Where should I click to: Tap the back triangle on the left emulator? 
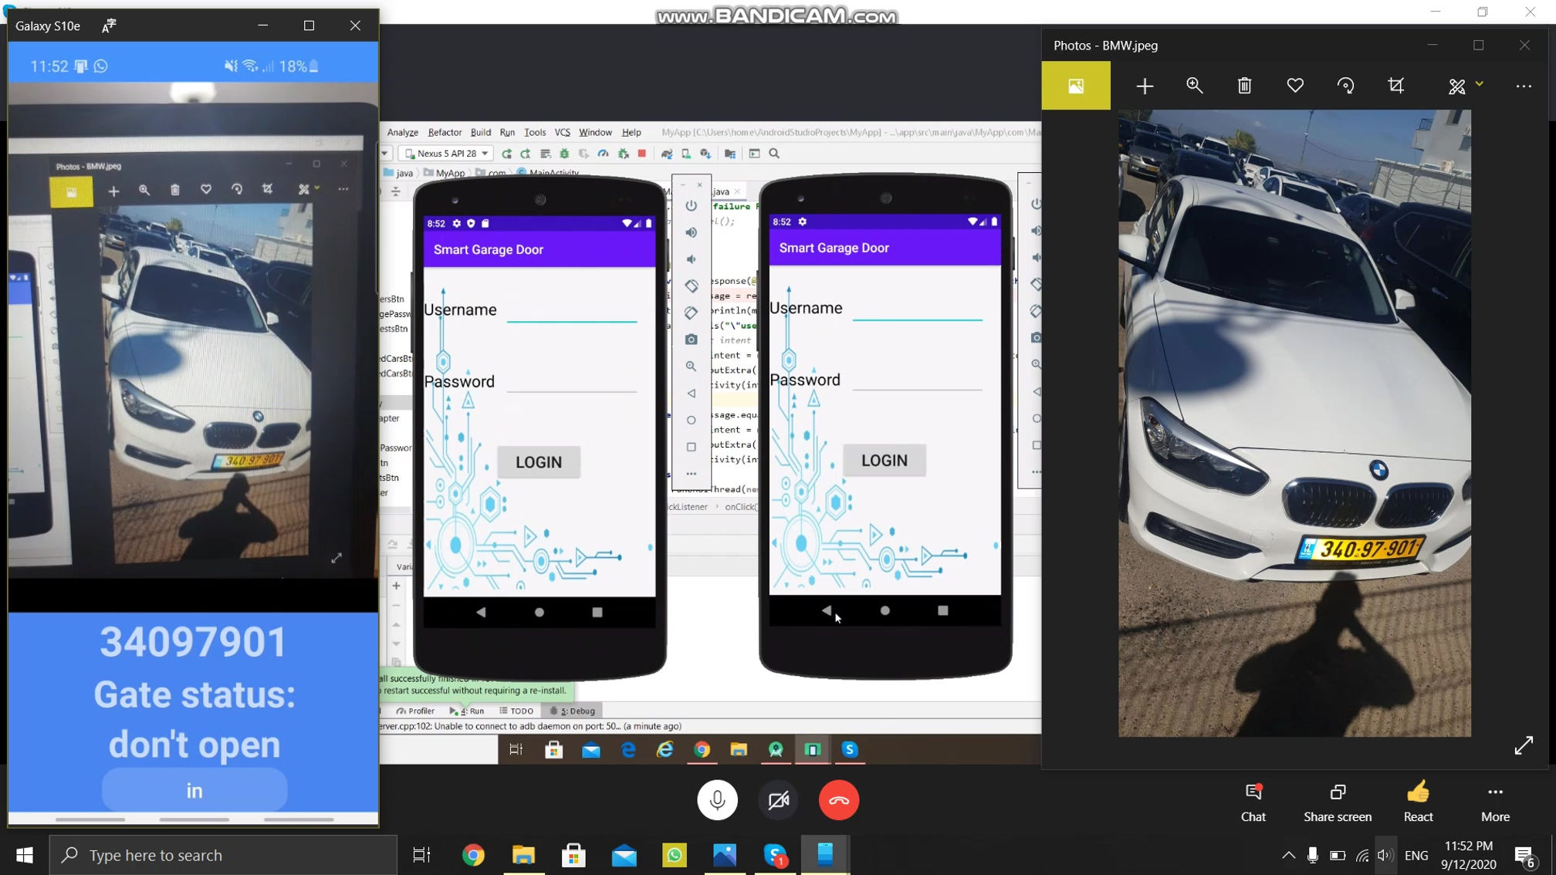click(481, 612)
